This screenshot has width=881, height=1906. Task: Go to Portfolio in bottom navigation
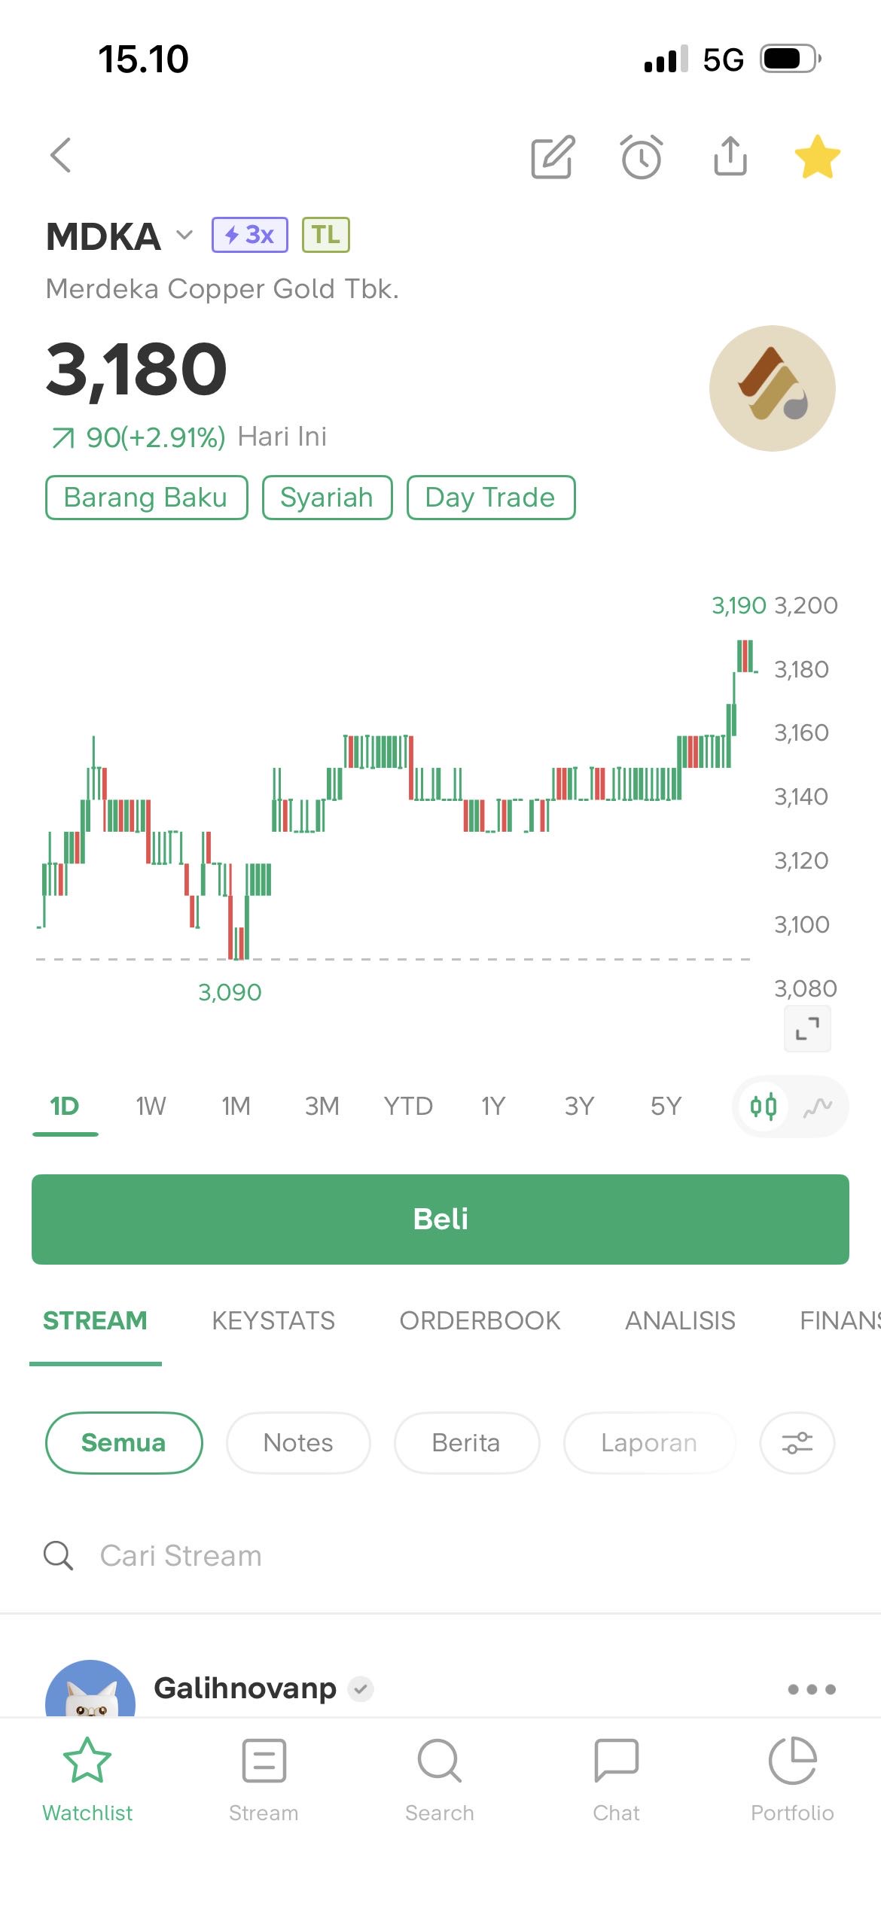pyautogui.click(x=792, y=1780)
